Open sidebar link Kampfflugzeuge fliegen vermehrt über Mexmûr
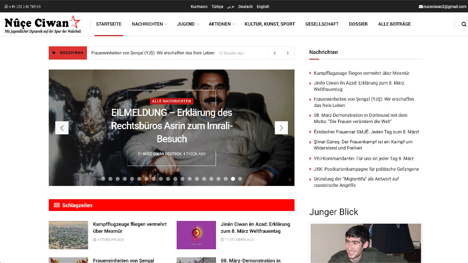The image size is (468, 263). click(x=362, y=73)
